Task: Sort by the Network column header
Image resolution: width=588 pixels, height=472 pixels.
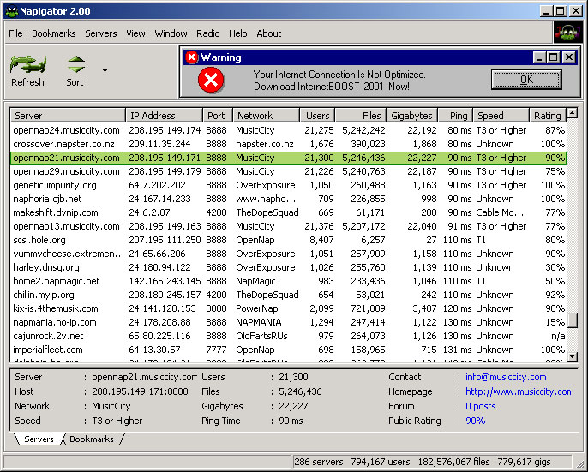Action: pos(266,116)
